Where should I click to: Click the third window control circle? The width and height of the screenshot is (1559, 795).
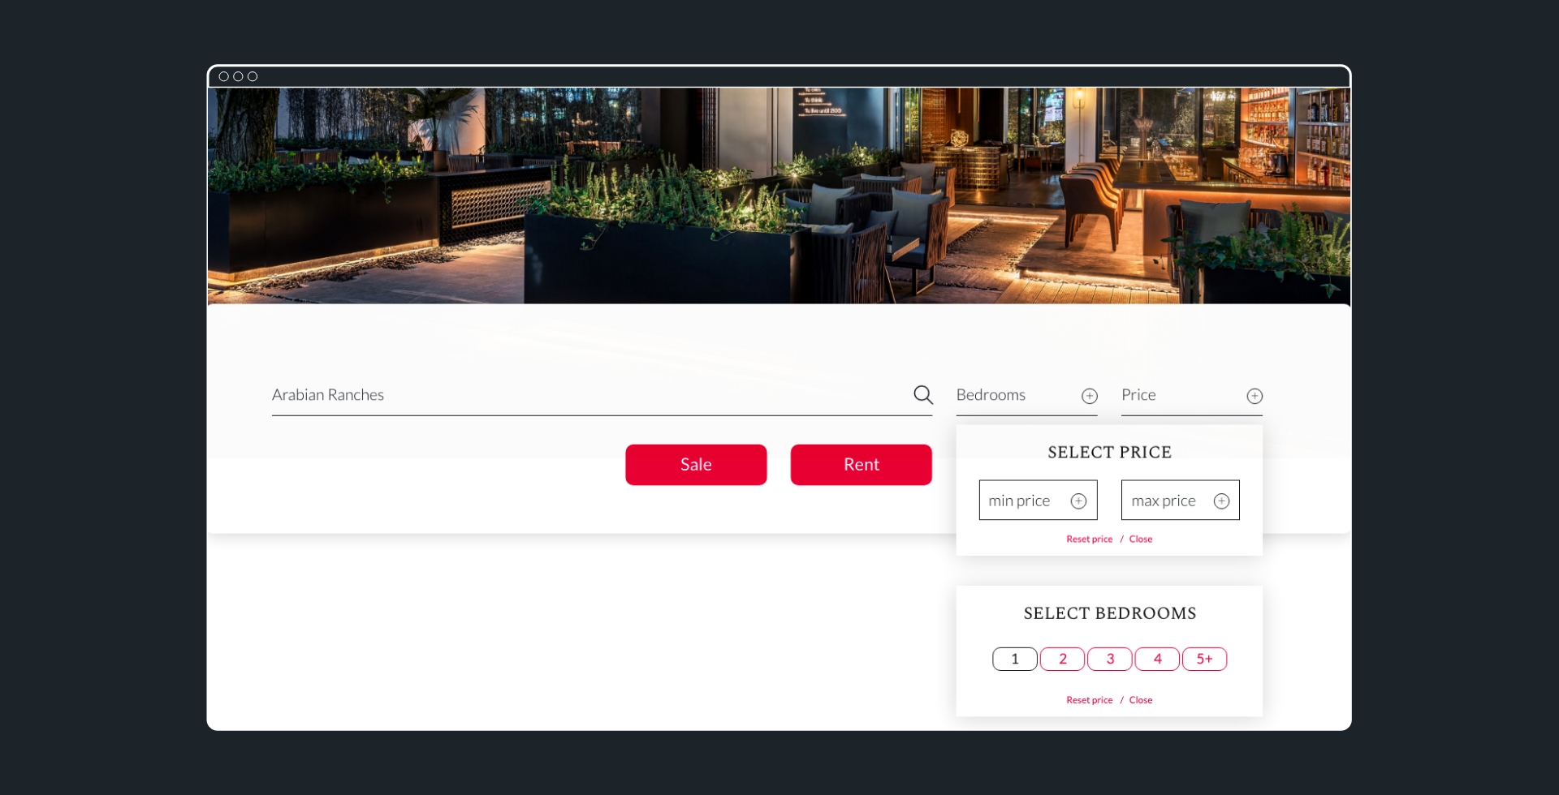click(x=253, y=76)
